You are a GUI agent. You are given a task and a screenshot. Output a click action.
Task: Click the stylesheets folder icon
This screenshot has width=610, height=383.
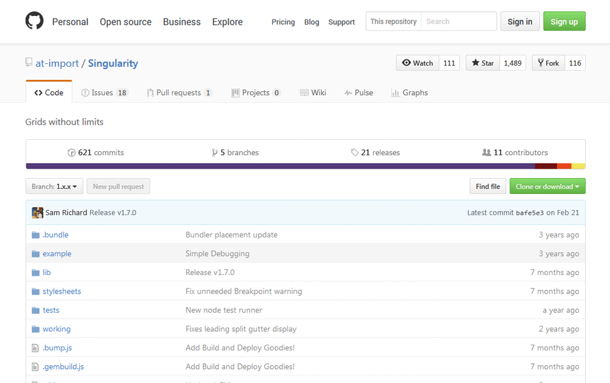[36, 291]
